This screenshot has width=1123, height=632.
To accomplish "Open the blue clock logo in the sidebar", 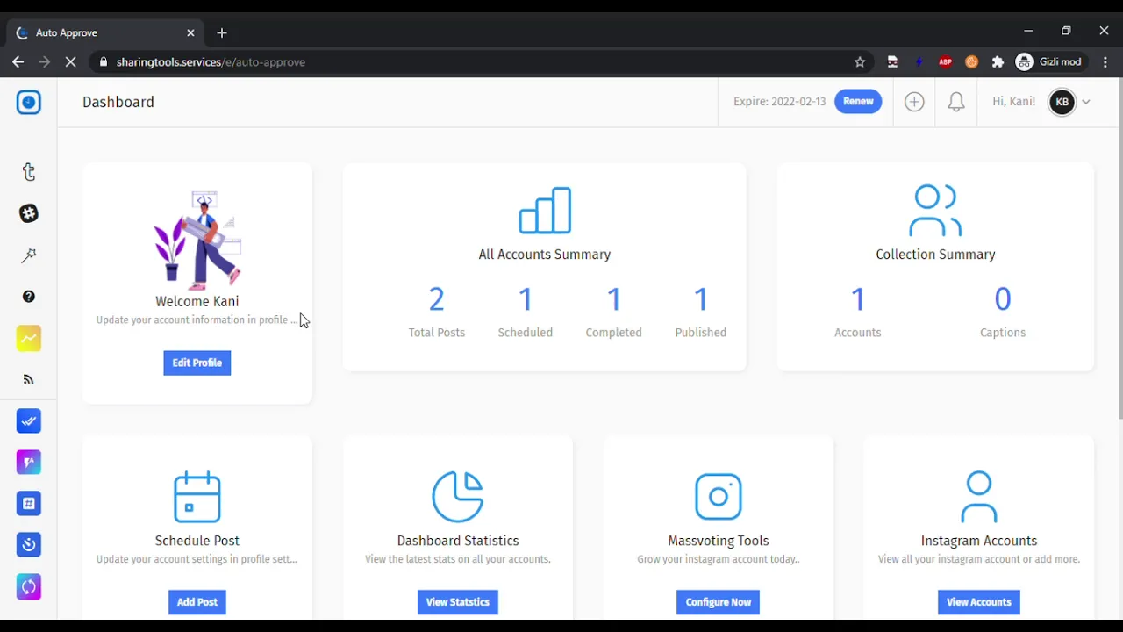I will click(29, 103).
